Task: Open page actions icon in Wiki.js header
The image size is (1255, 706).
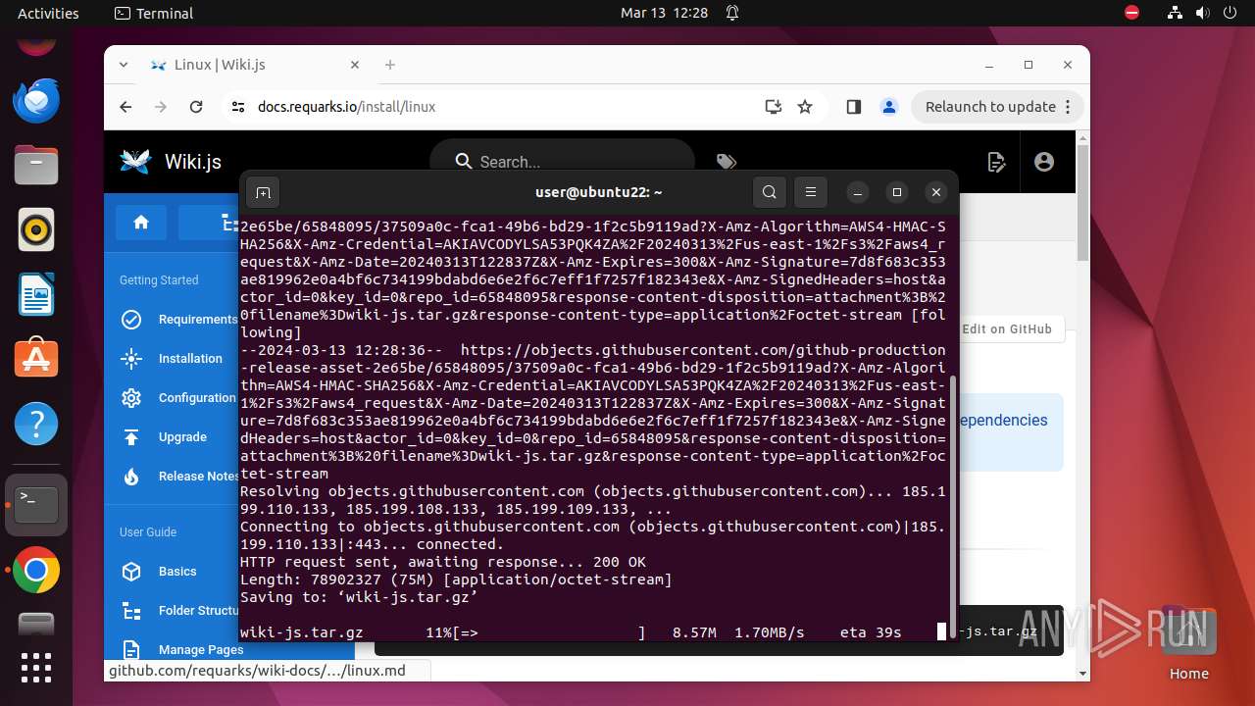Action: (997, 162)
